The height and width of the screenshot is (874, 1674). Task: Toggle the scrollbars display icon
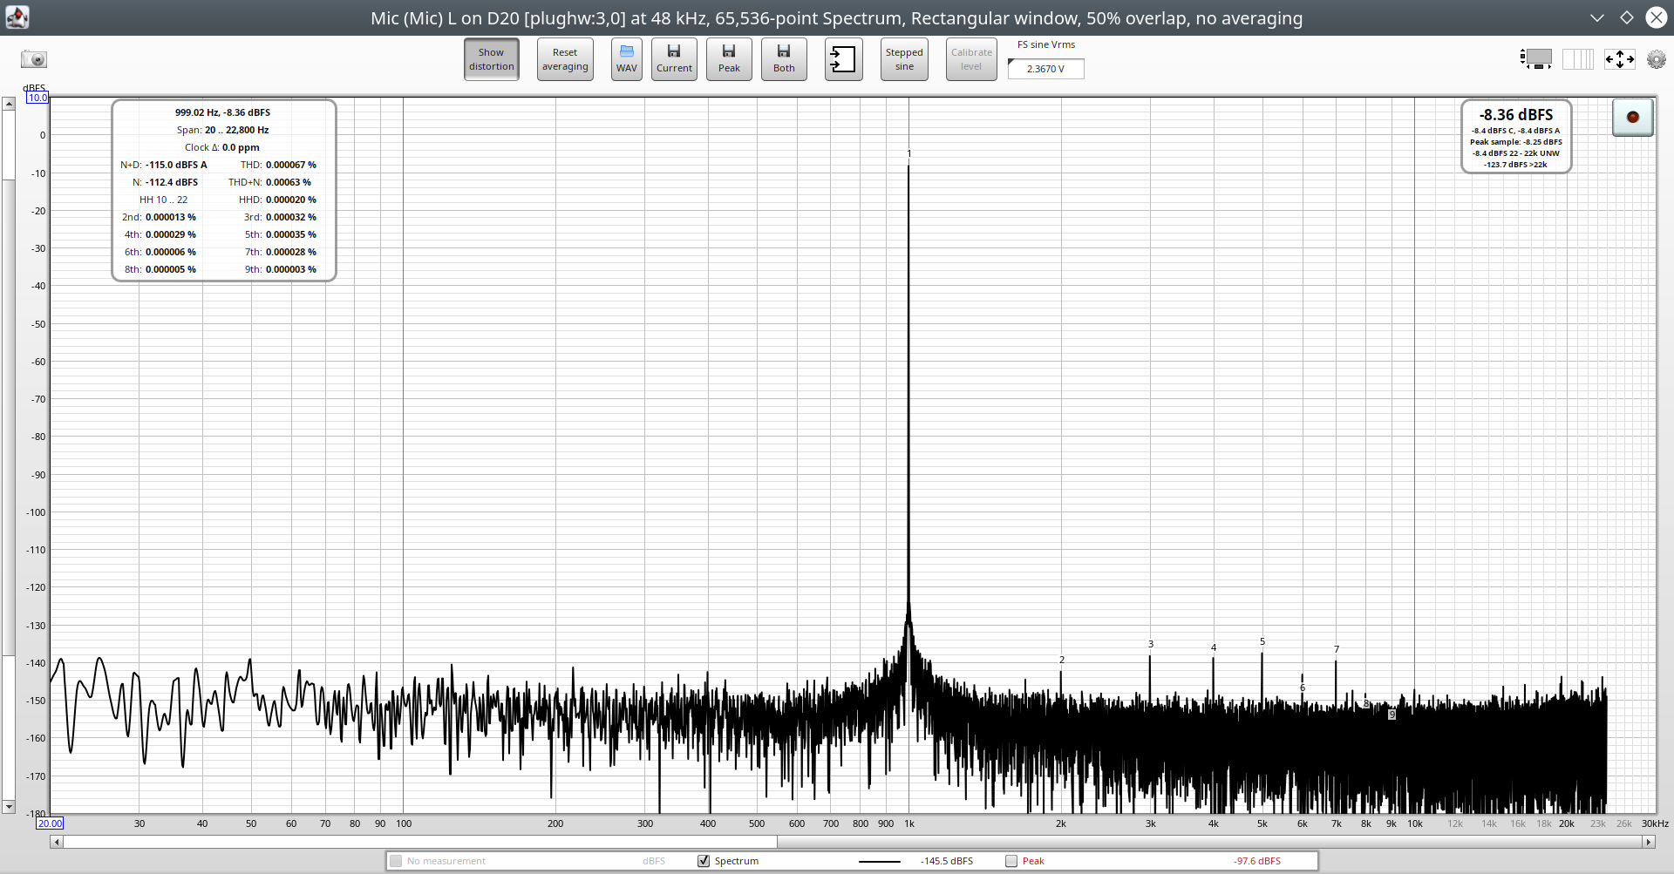[x=1536, y=59]
